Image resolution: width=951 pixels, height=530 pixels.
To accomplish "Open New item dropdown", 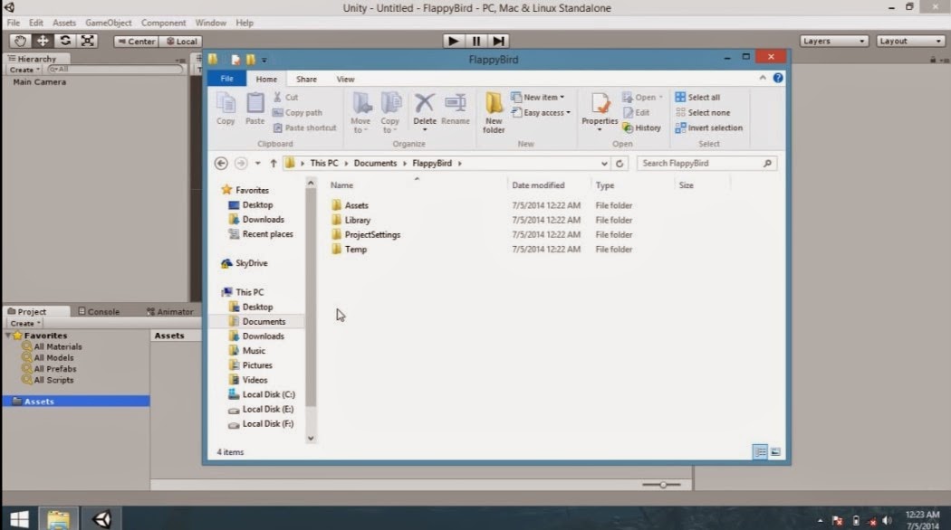I will pyautogui.click(x=537, y=97).
